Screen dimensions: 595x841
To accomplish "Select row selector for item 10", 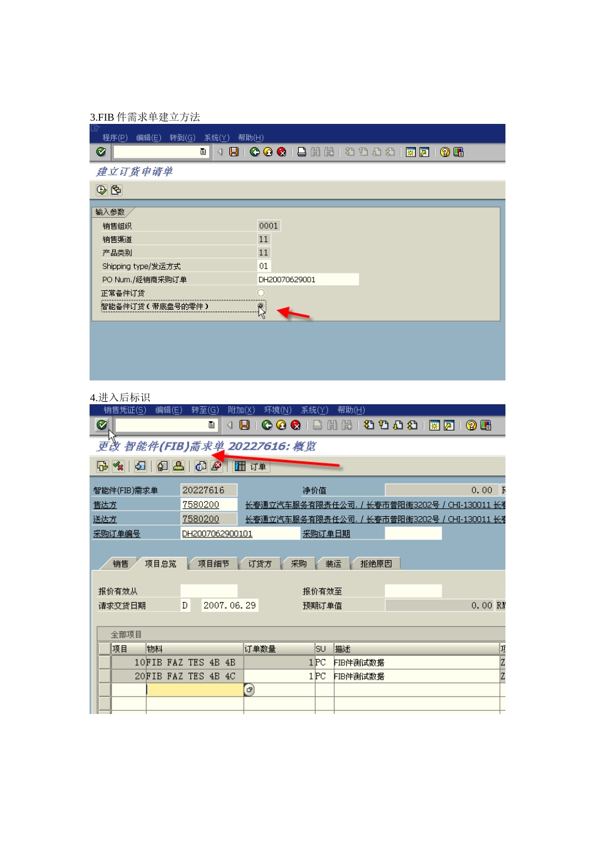I will (105, 662).
